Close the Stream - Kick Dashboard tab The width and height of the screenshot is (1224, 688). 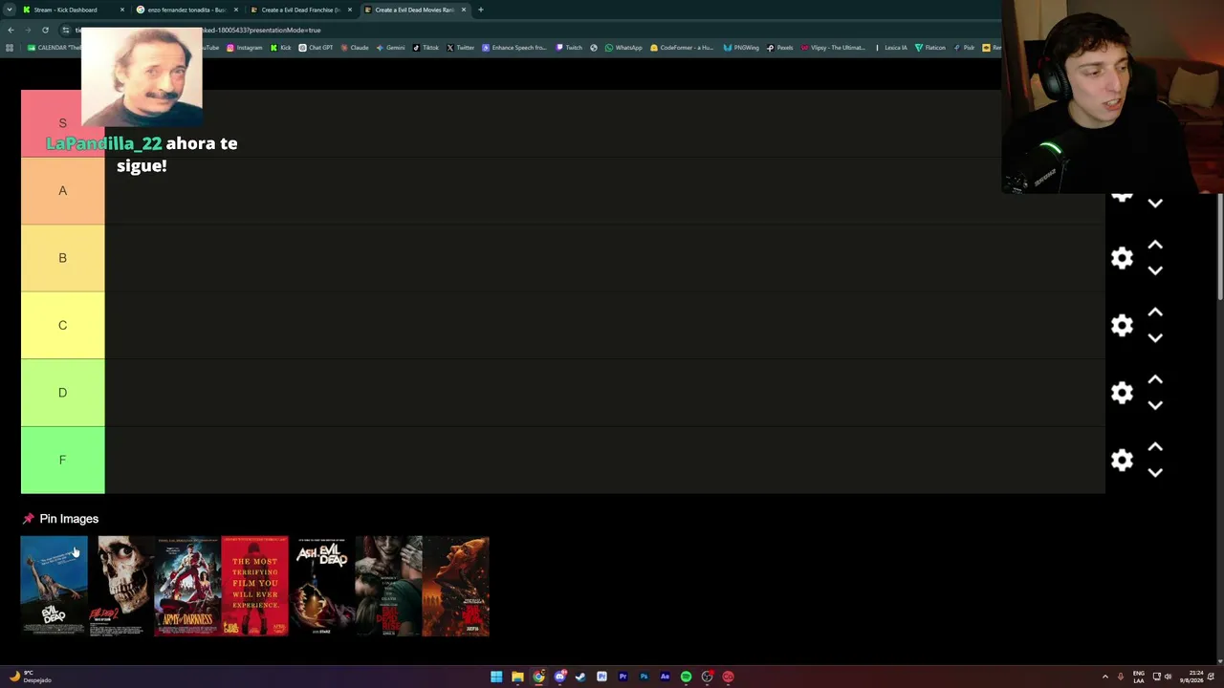tap(122, 10)
